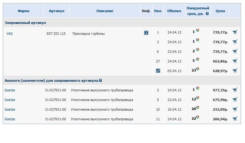Sort by Цена column header
This screenshot has width=245, height=143.
coord(220,11)
